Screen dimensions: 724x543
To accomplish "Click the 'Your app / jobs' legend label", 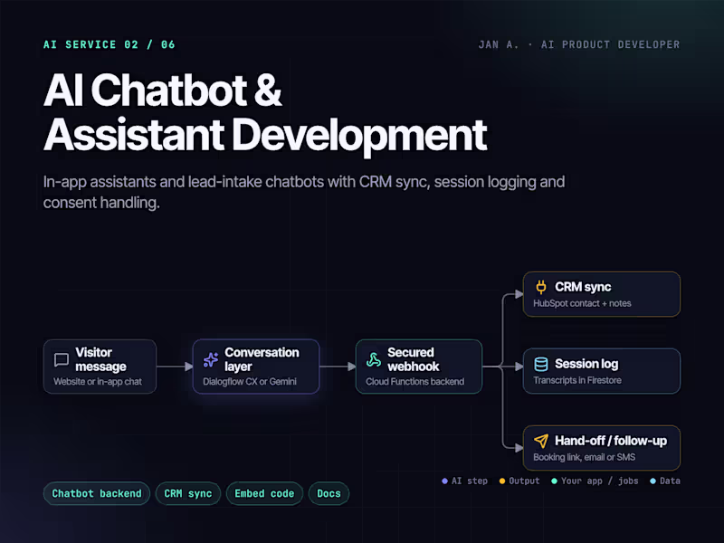I will (599, 481).
